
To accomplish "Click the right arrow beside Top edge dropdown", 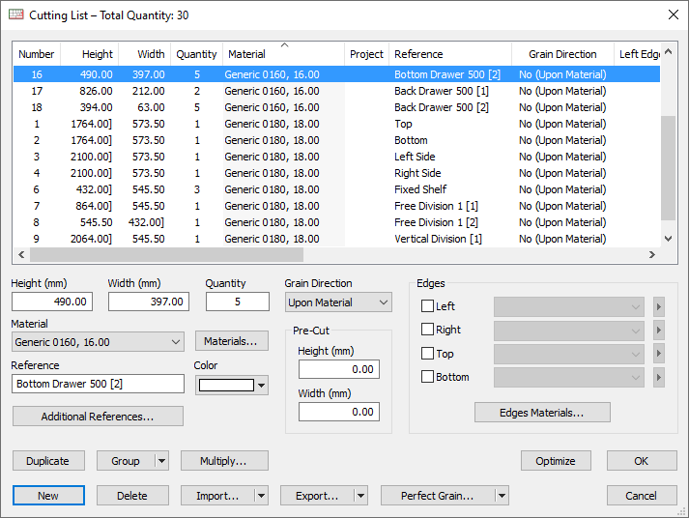I will [659, 354].
